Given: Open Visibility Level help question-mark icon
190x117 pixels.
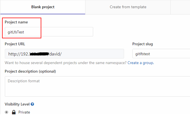Looking at the screenshot, I should point(32,104).
